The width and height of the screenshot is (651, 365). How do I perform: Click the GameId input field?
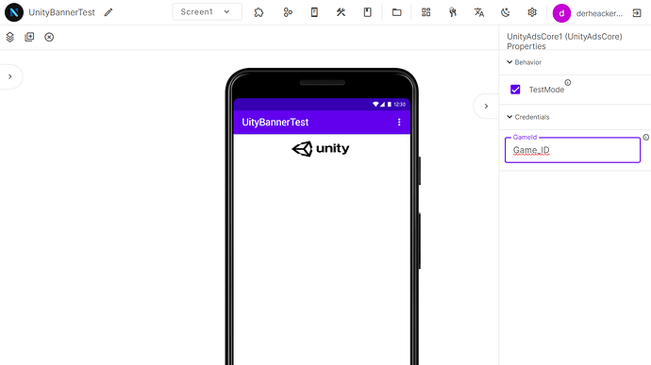click(573, 150)
